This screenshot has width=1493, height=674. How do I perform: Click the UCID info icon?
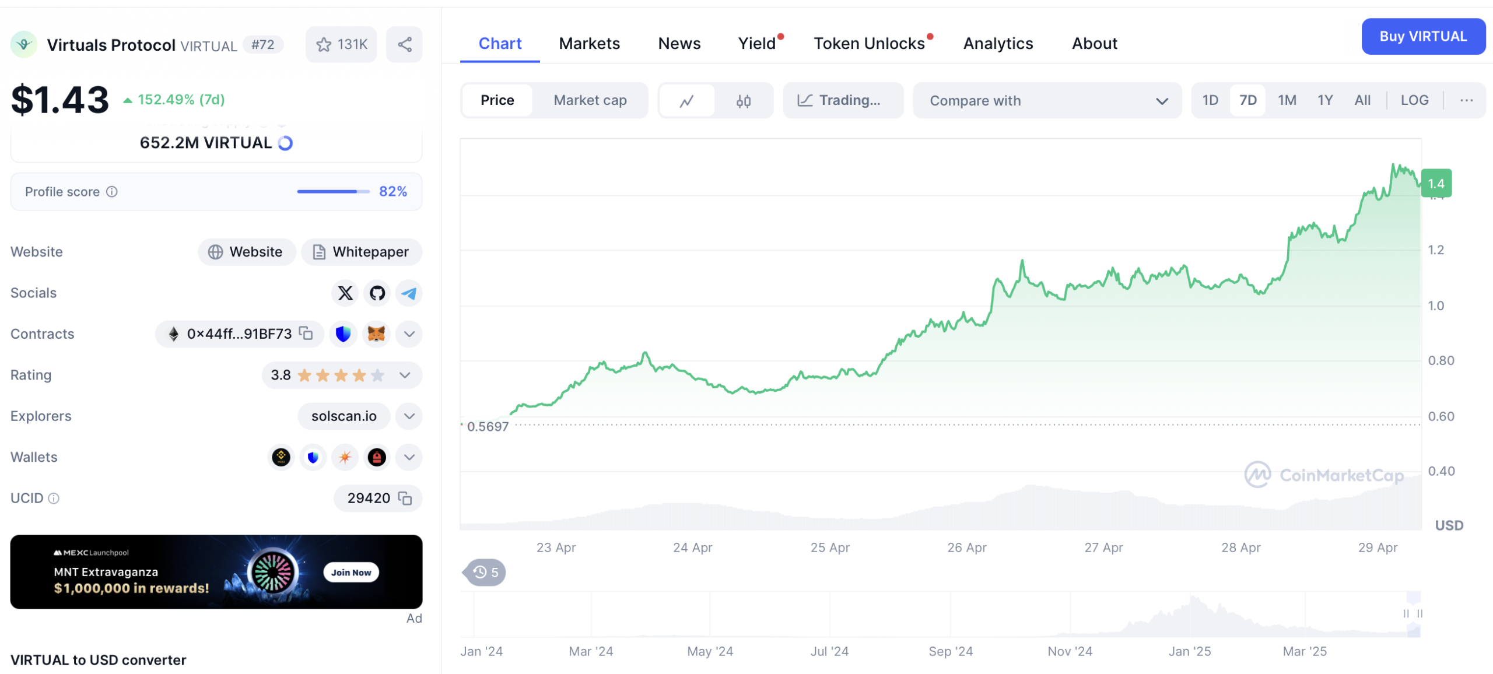[x=54, y=499]
